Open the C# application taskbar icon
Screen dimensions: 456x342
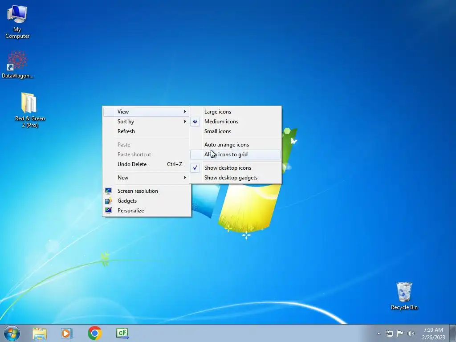coord(122,333)
